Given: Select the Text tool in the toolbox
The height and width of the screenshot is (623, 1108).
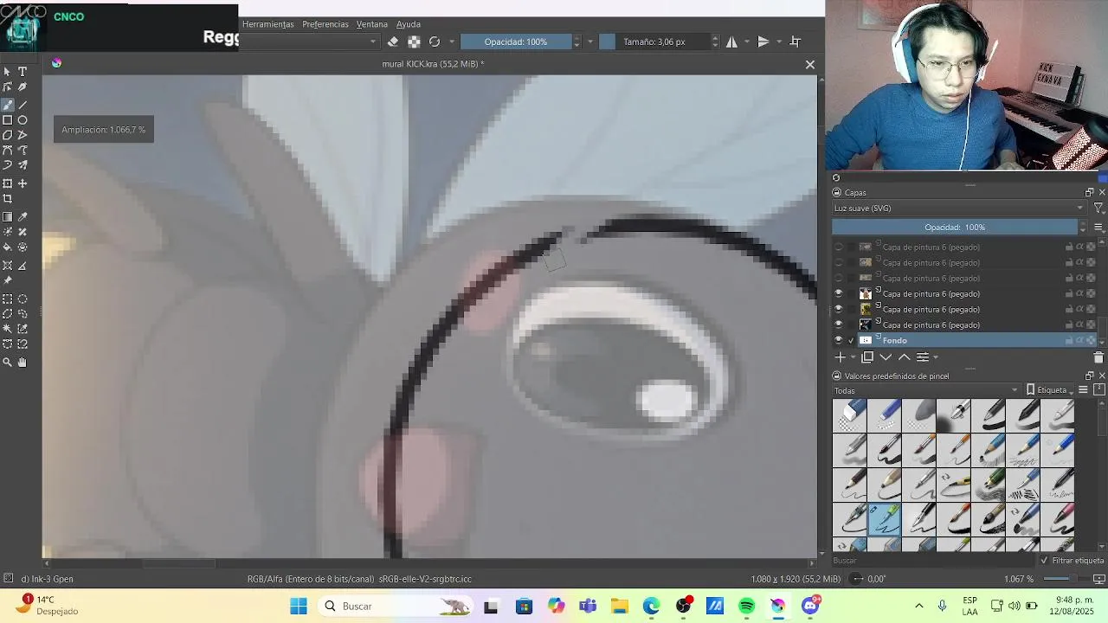Looking at the screenshot, I should [x=23, y=72].
